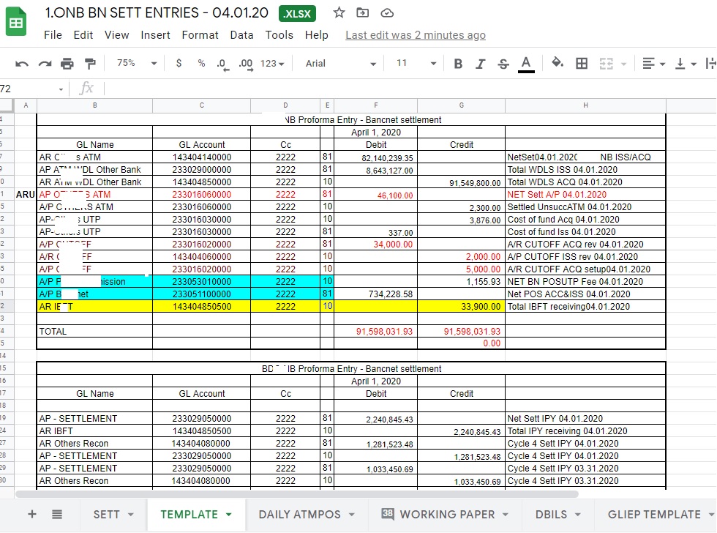The image size is (717, 533).
Task: Select cell 734,228.58 in Debit column
Action: [376, 294]
